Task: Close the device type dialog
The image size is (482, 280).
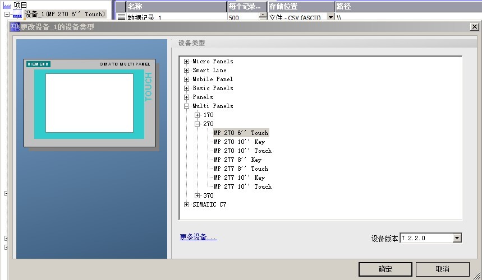Action: (475, 27)
